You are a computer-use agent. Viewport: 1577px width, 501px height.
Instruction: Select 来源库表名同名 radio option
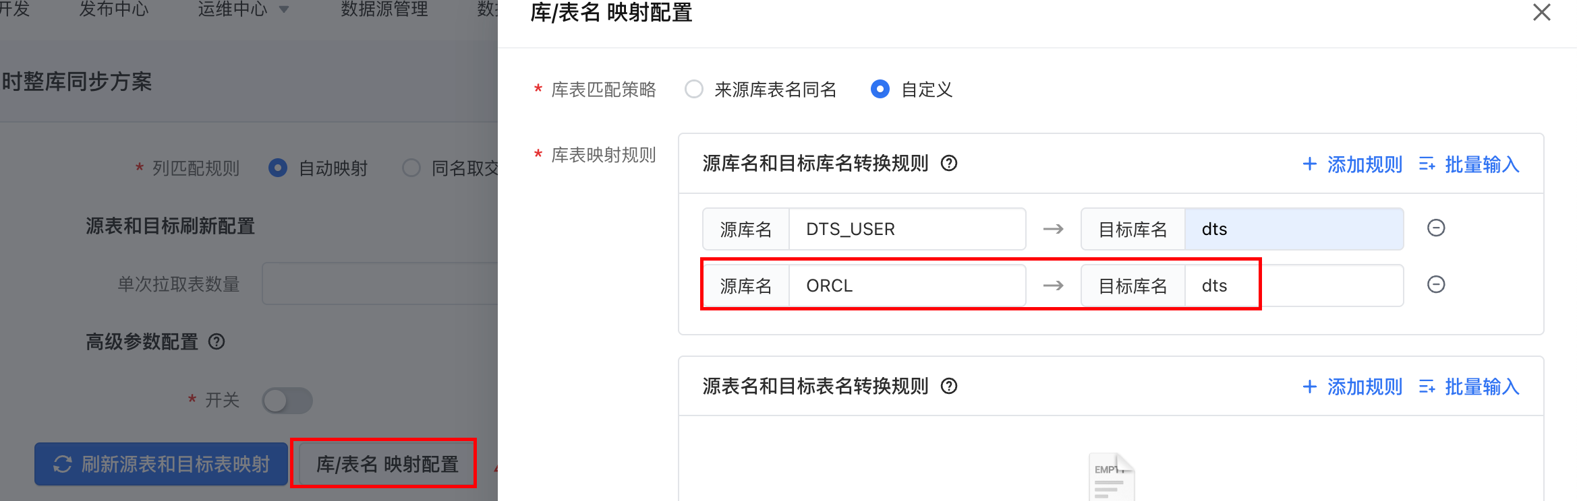coord(694,90)
